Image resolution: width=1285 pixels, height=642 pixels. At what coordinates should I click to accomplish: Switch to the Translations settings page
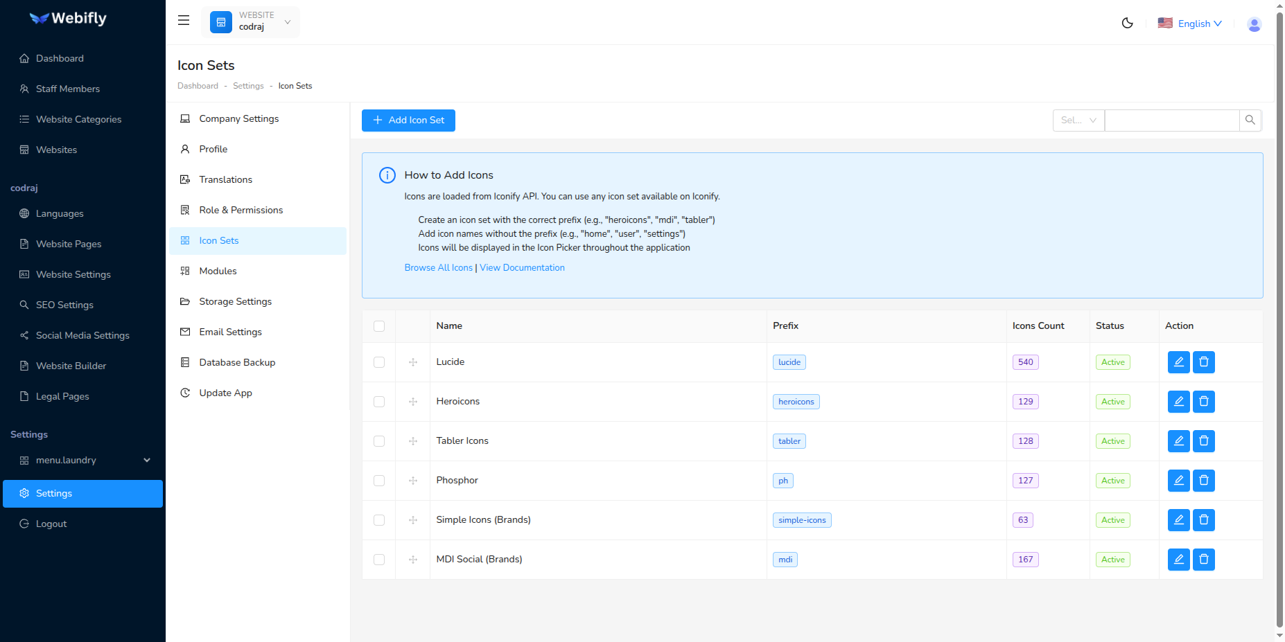(x=225, y=179)
